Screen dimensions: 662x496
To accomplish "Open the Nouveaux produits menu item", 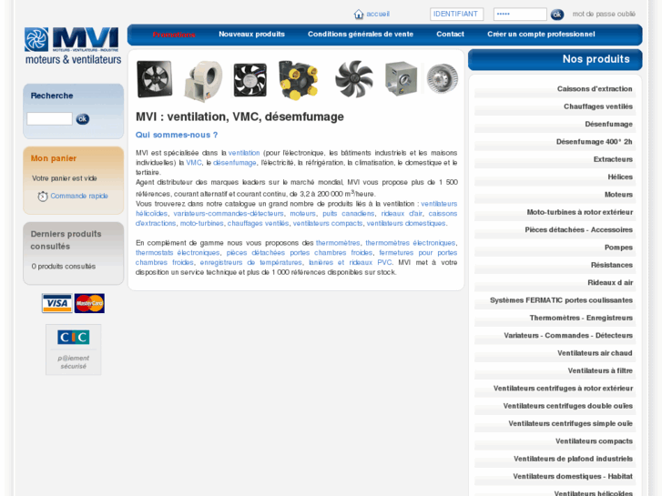I will (251, 35).
